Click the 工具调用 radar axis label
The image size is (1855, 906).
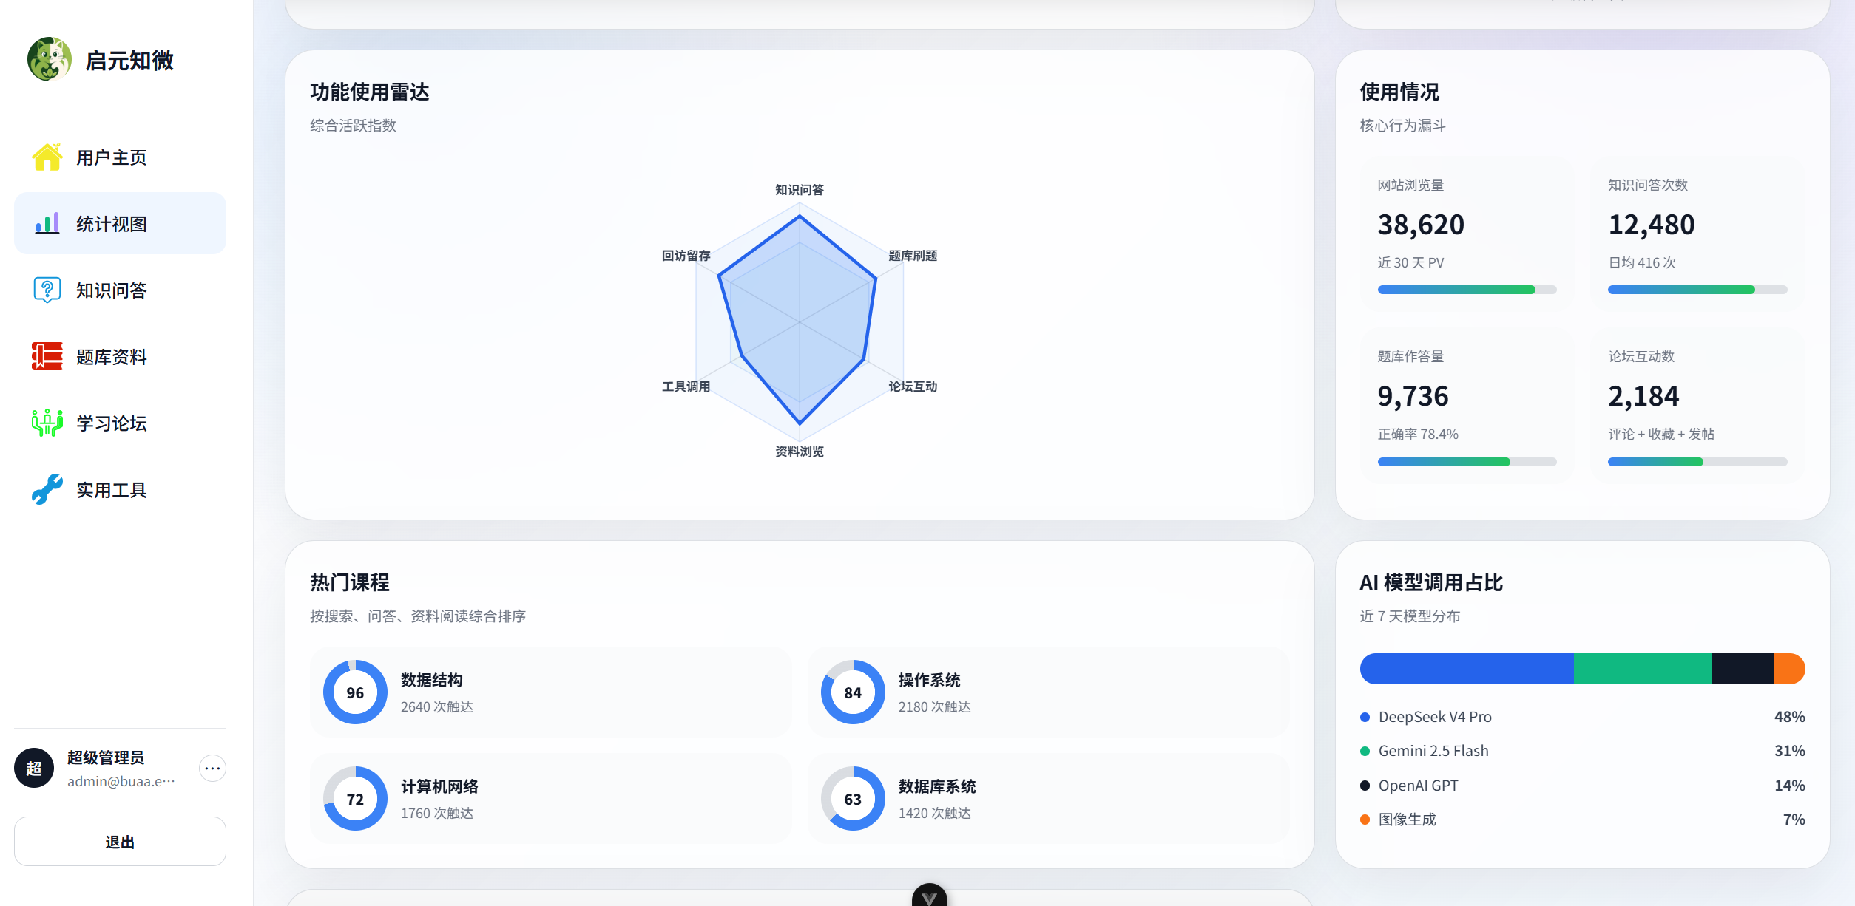point(686,386)
